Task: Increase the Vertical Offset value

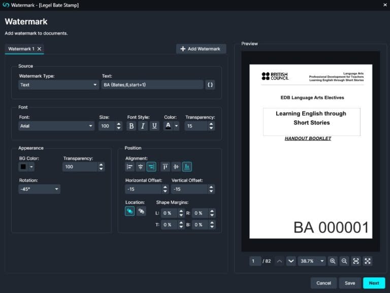Action: point(211,187)
